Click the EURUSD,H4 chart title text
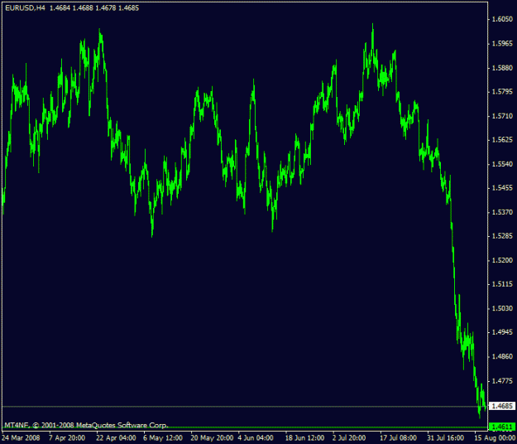This screenshot has width=517, height=444. click(25, 8)
